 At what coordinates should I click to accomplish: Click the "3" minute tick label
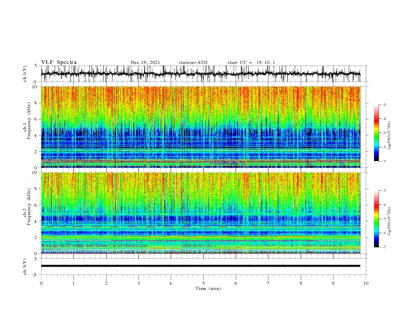coord(138,283)
